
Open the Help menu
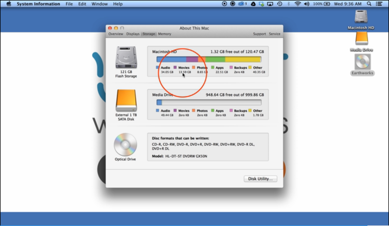click(x=118, y=4)
